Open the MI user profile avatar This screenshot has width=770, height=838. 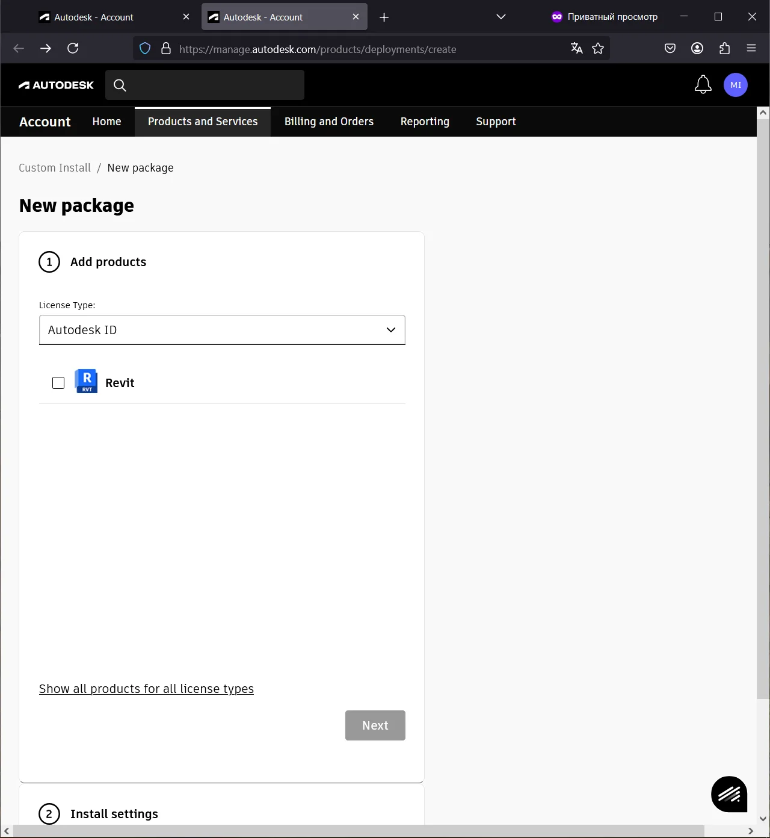coord(735,85)
